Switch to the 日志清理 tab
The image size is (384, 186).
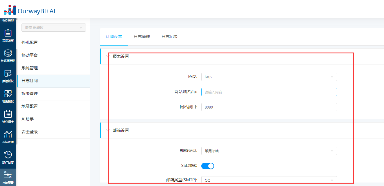pyautogui.click(x=142, y=37)
